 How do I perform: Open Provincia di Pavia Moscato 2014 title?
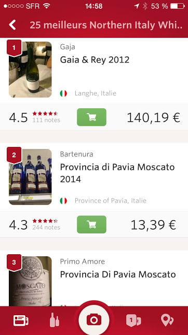(x=117, y=173)
